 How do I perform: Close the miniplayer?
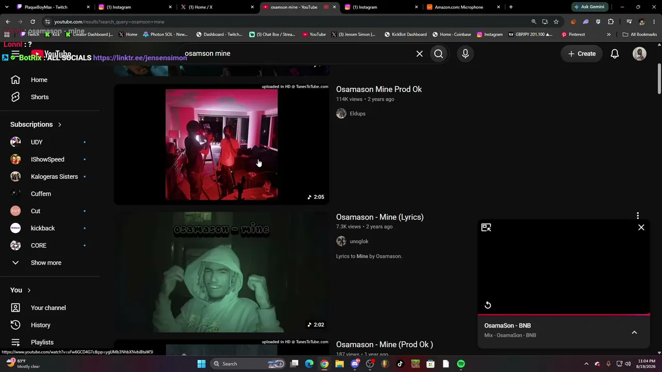click(x=641, y=227)
